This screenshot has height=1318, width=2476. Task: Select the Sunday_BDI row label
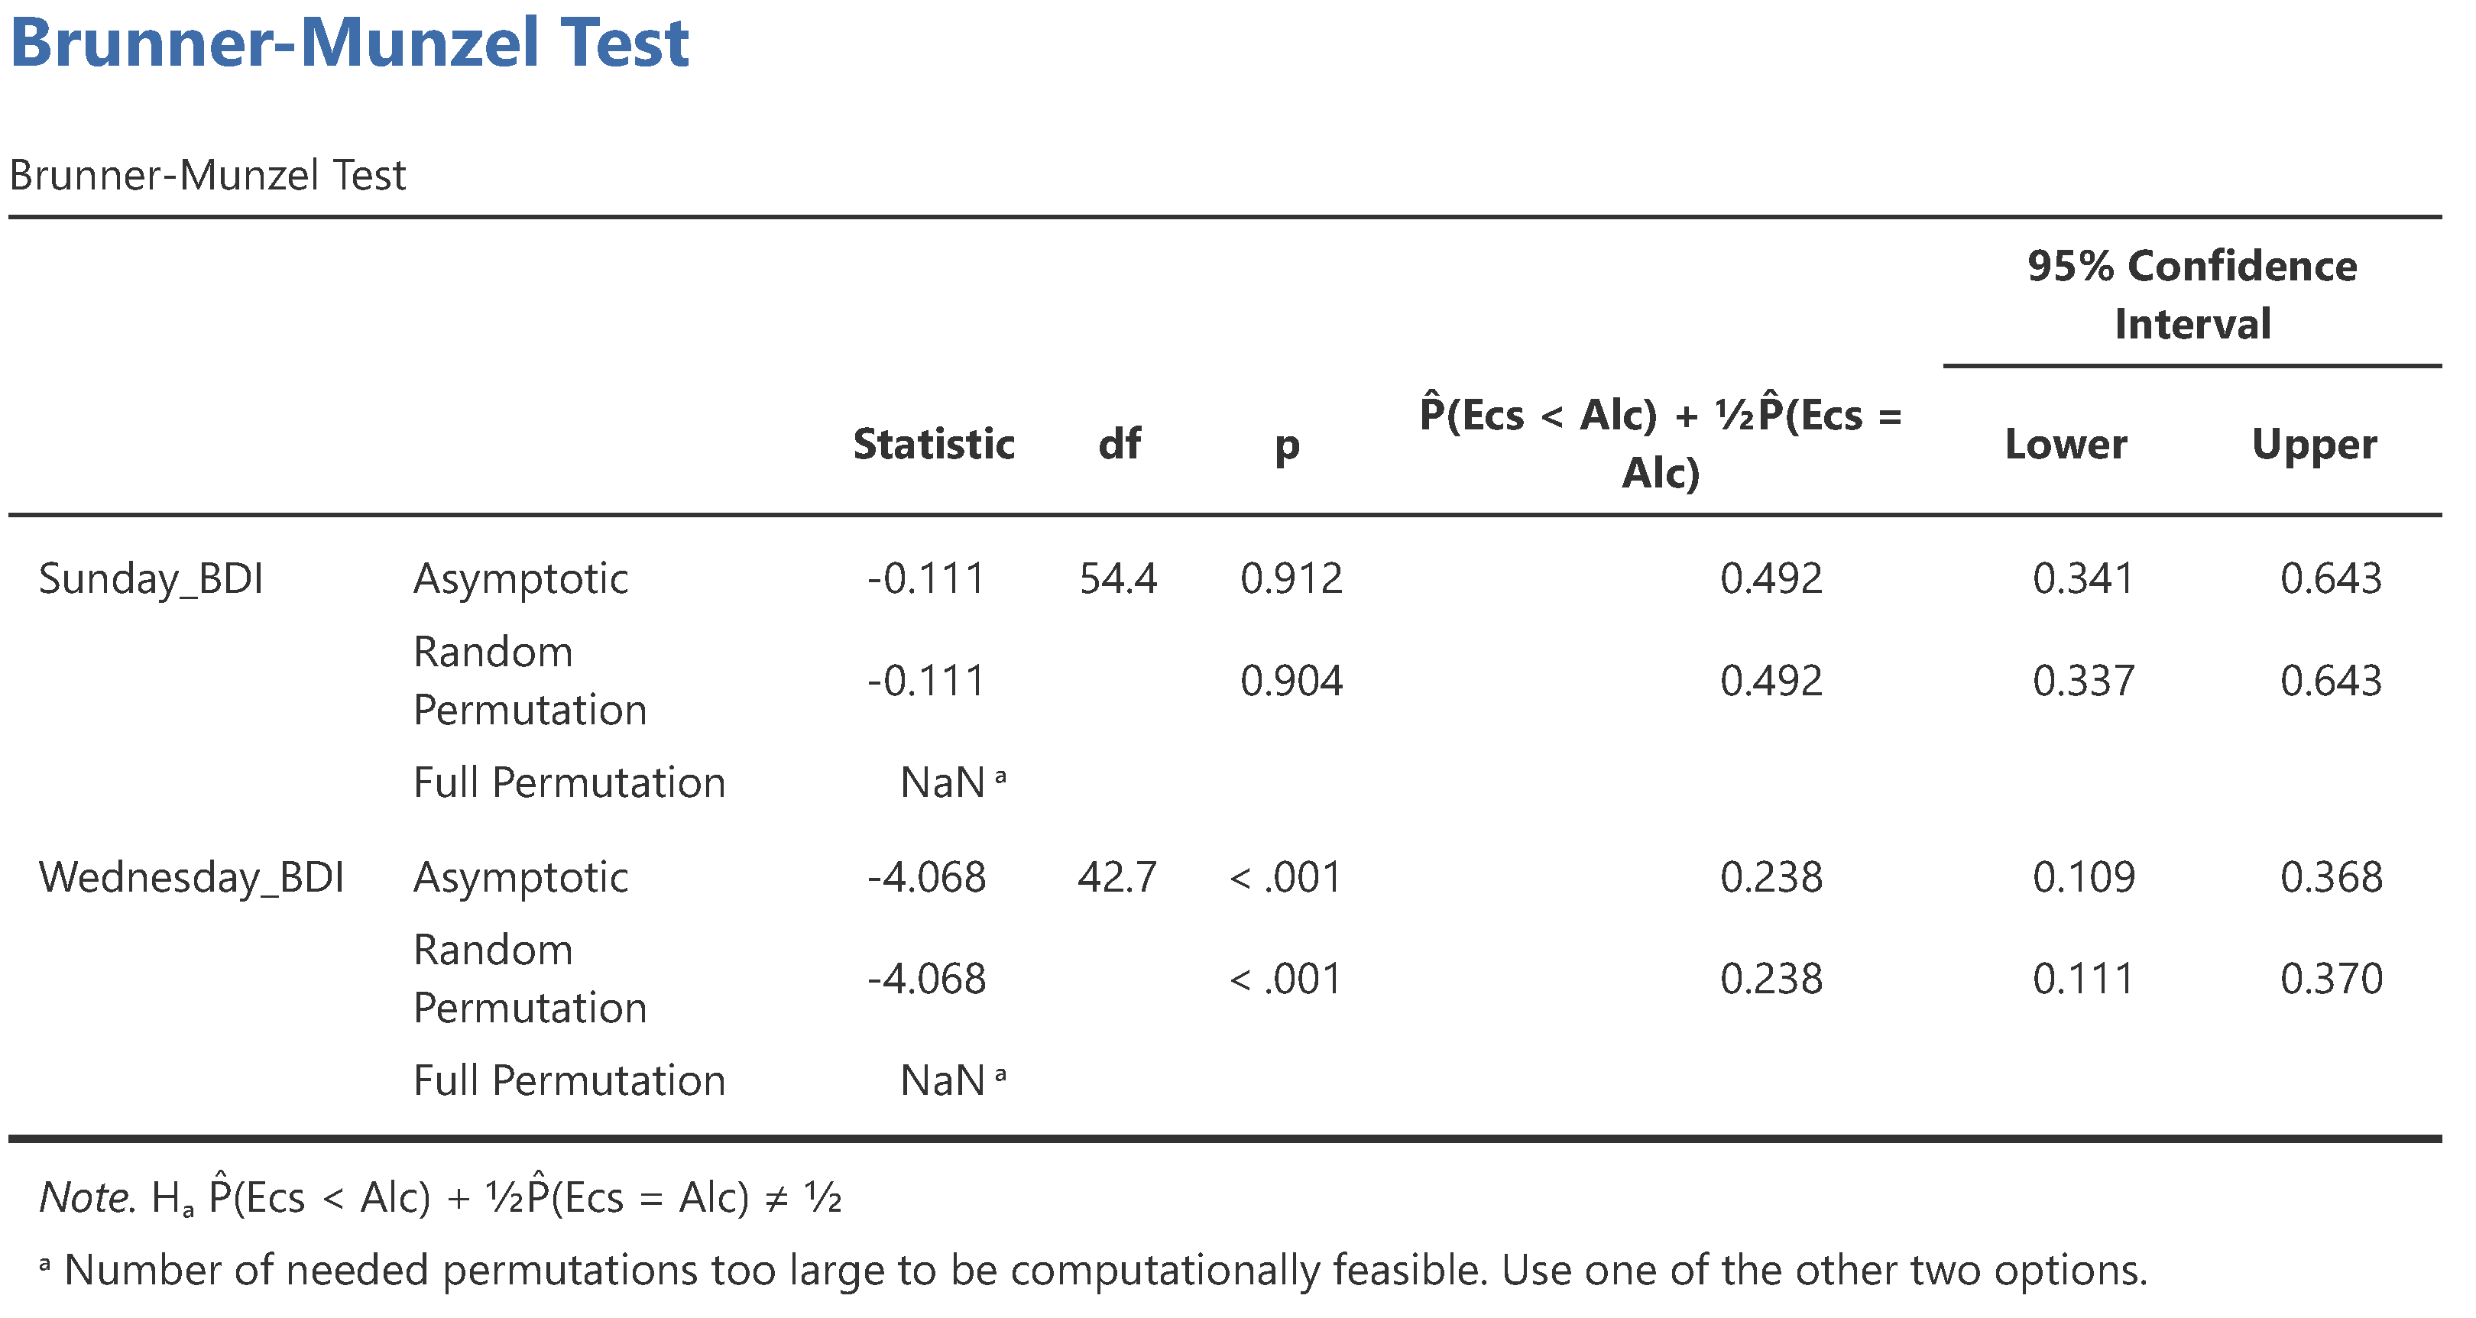151,578
